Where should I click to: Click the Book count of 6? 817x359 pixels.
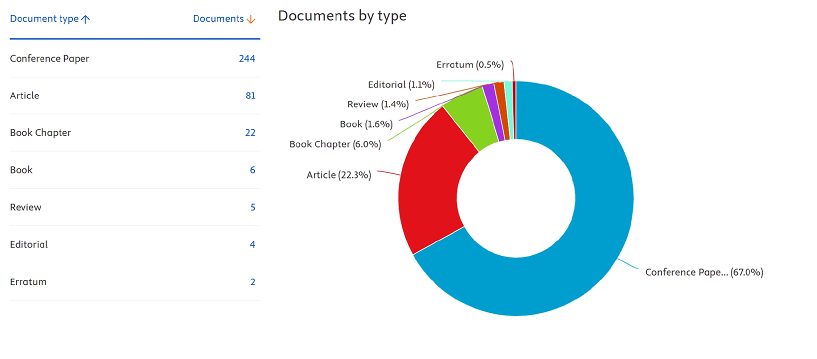click(x=252, y=170)
